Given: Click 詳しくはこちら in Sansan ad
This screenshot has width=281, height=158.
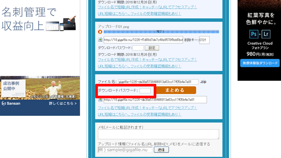Looking at the screenshot, I should (x=63, y=104).
